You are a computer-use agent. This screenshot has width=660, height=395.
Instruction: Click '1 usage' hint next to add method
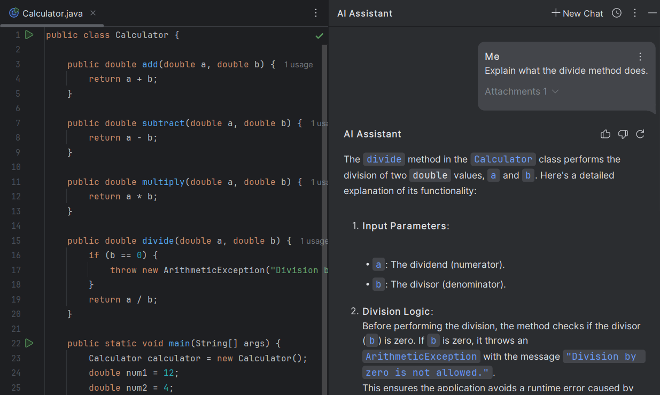click(298, 65)
